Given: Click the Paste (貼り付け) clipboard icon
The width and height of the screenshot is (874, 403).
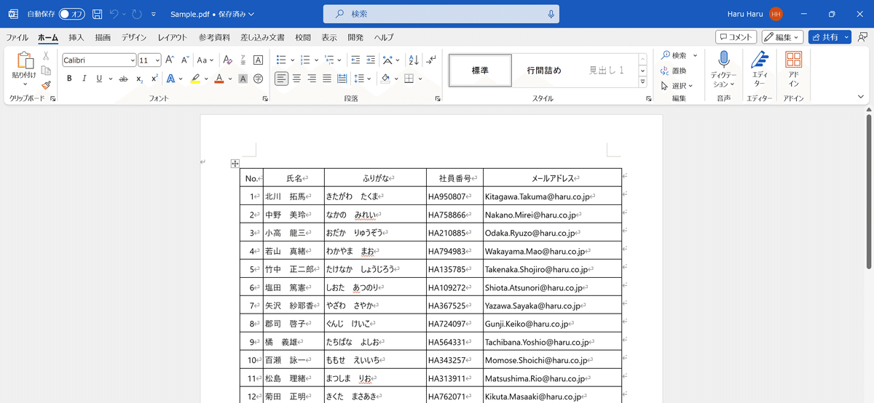Looking at the screenshot, I should (x=24, y=60).
